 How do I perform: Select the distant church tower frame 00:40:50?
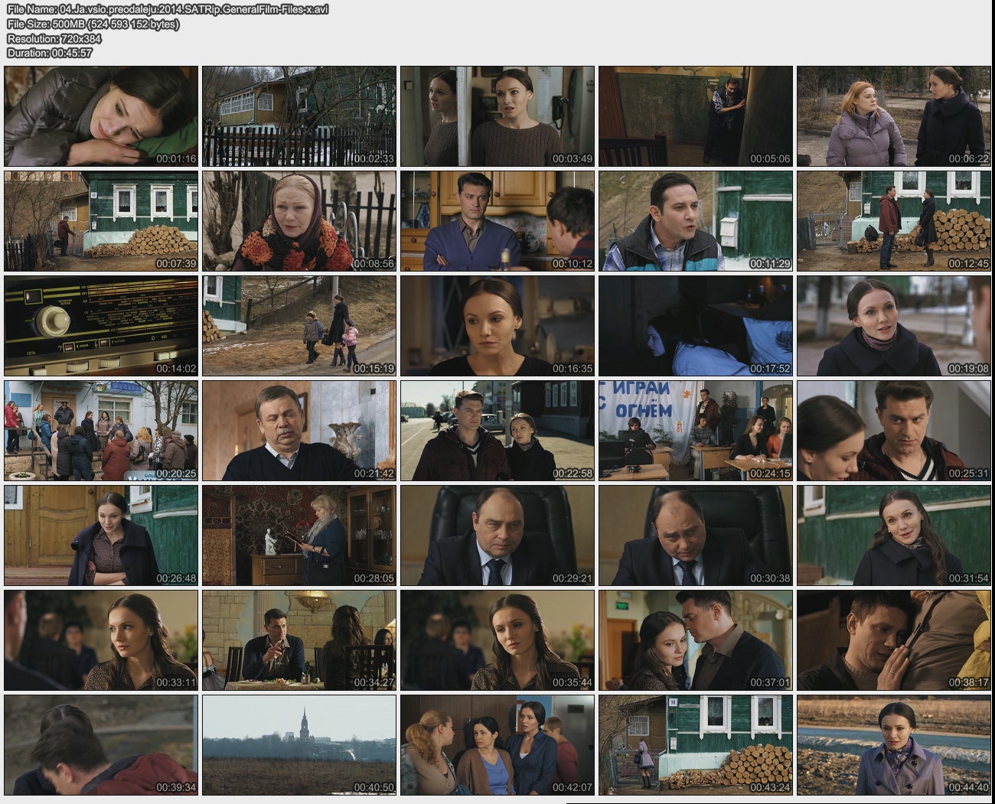point(299,745)
